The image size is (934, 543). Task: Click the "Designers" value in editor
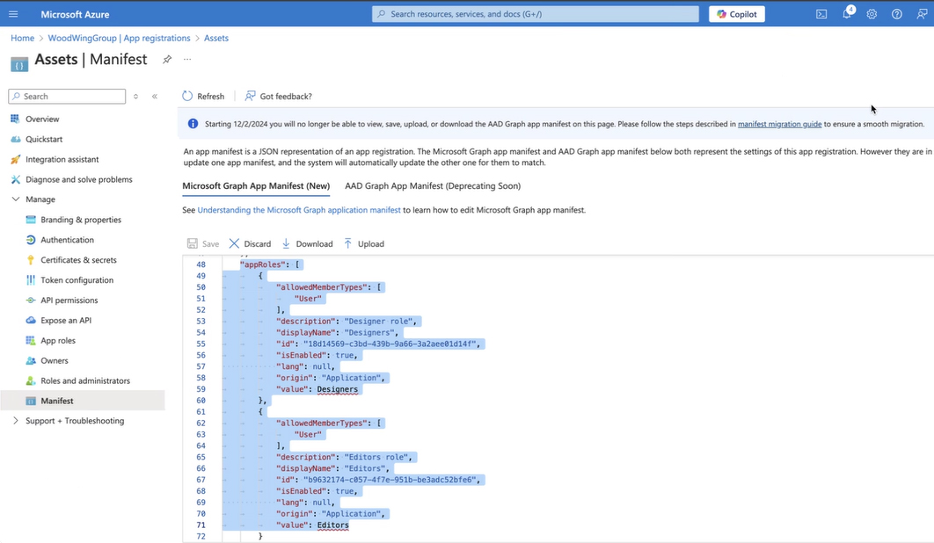point(337,389)
